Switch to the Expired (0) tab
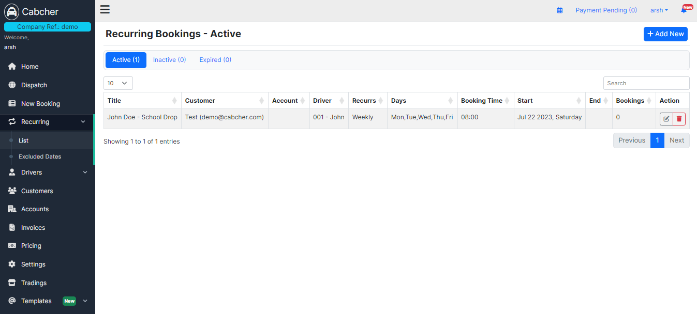This screenshot has width=697, height=314. click(215, 60)
